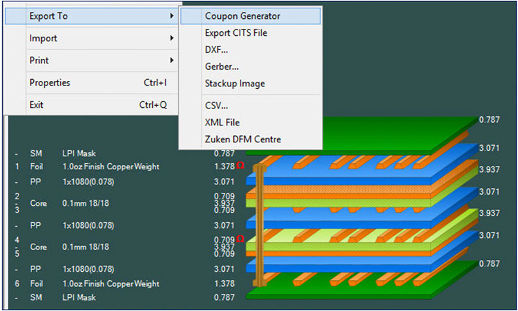The height and width of the screenshot is (311, 518).
Task: Click Exit to close the application
Action: [x=37, y=105]
